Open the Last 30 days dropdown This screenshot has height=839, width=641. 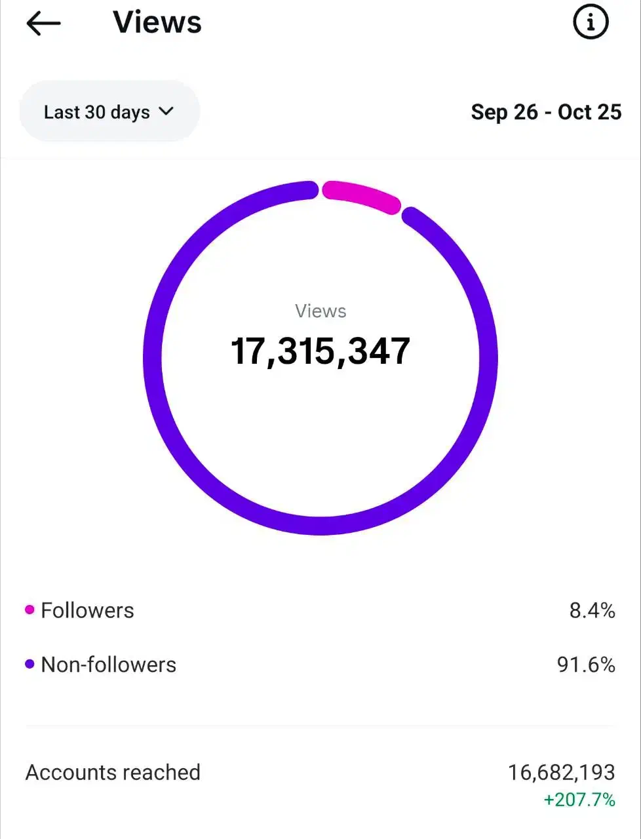(x=109, y=112)
